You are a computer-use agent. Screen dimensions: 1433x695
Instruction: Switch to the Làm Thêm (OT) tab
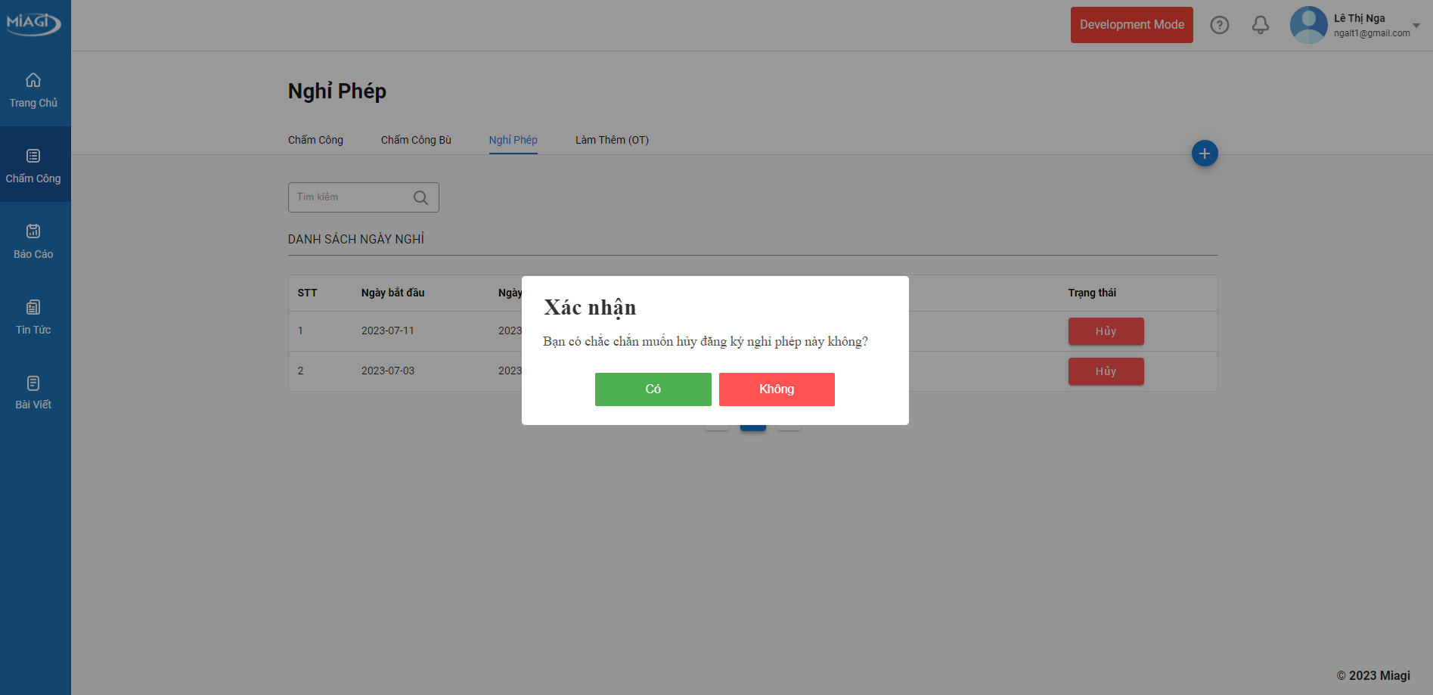pos(611,140)
